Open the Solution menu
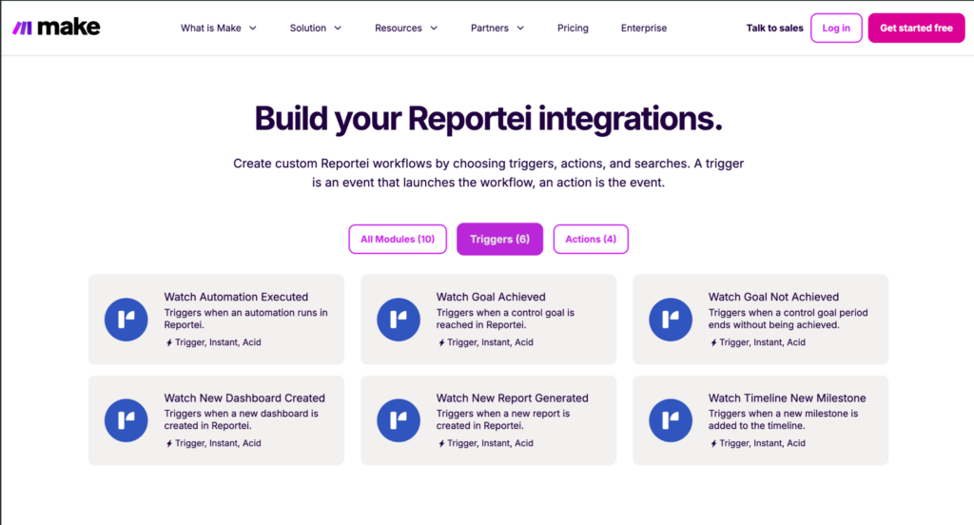Screen dimensions: 974x525 (x=316, y=28)
